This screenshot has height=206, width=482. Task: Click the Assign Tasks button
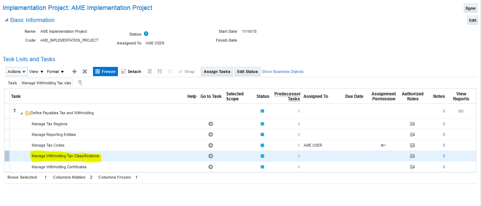pyautogui.click(x=217, y=72)
